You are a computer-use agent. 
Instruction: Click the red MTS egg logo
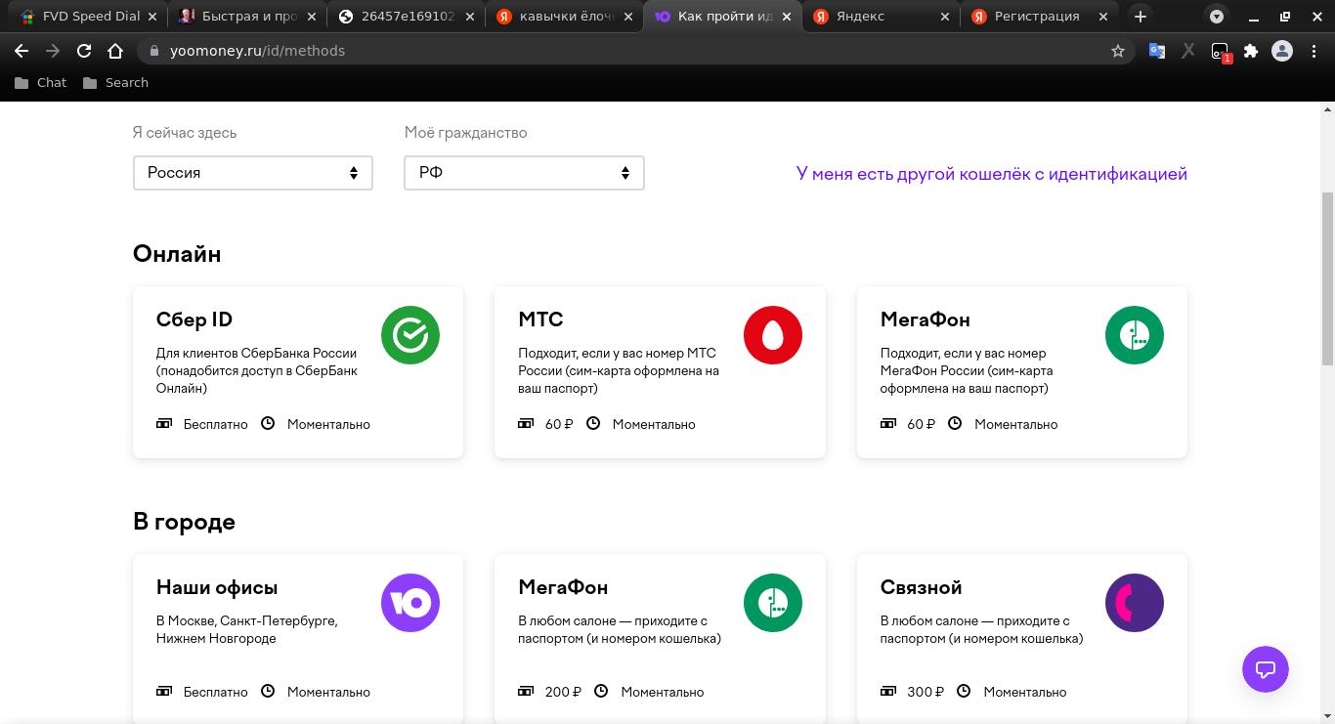(x=772, y=335)
